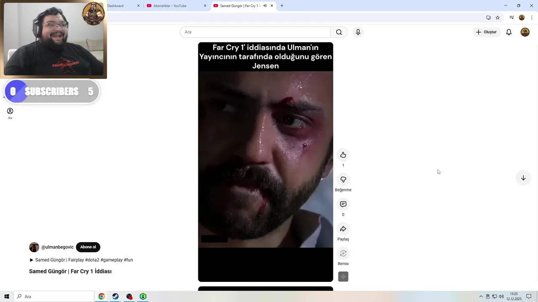The height and width of the screenshot is (302, 538).
Task: Open YouTube notifications with the bell icon
Action: (509, 32)
